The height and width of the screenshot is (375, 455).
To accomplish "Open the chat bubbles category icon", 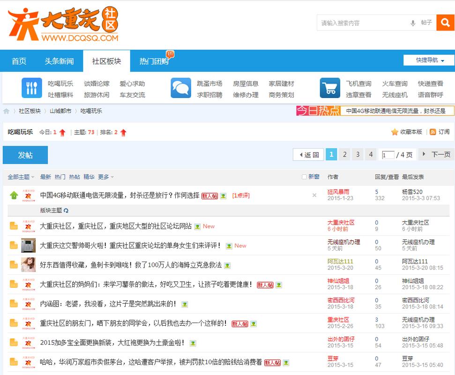I will (x=181, y=88).
